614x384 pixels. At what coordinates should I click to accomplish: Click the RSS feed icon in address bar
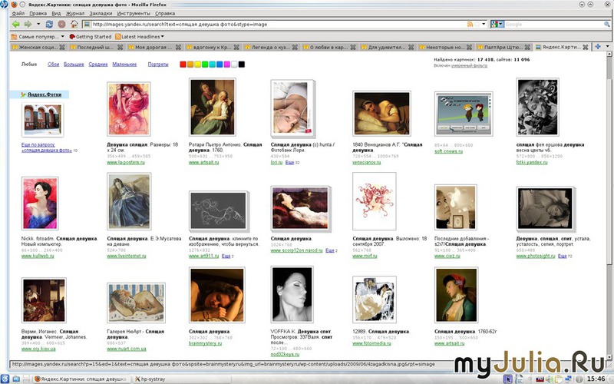pyautogui.click(x=470, y=25)
